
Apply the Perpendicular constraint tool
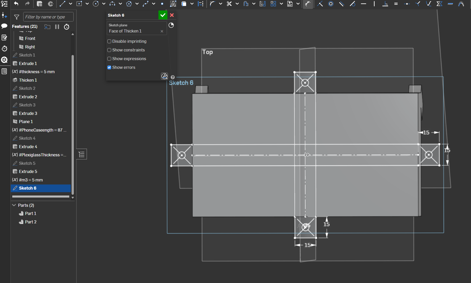click(x=385, y=4)
